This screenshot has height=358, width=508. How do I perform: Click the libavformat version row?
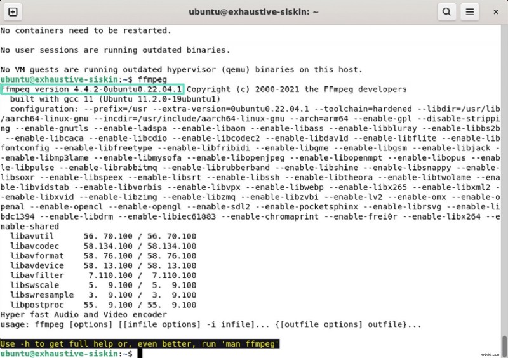[103, 256]
